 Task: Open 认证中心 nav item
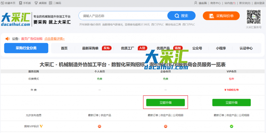click(x=246, y=48)
